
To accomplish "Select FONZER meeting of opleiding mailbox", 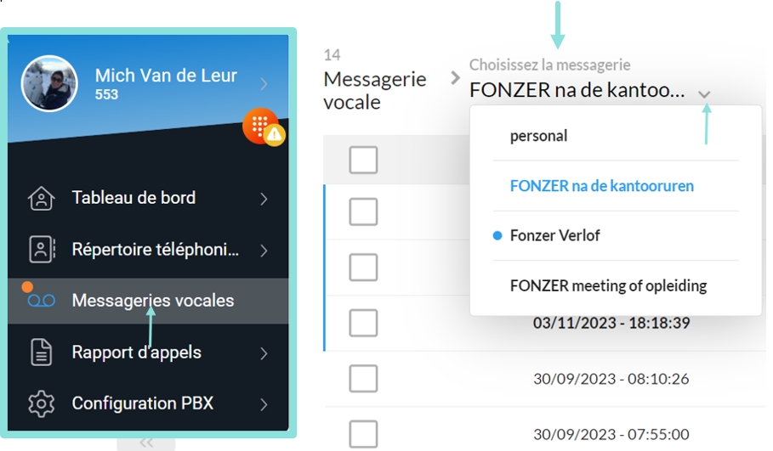I will point(608,285).
